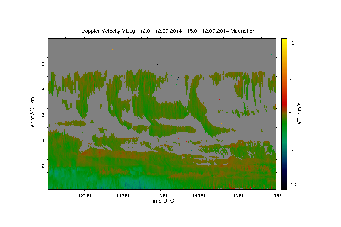Click the colorbar tick label -5
Image resolution: width=341 pixels, height=227 pixels.
click(291, 149)
